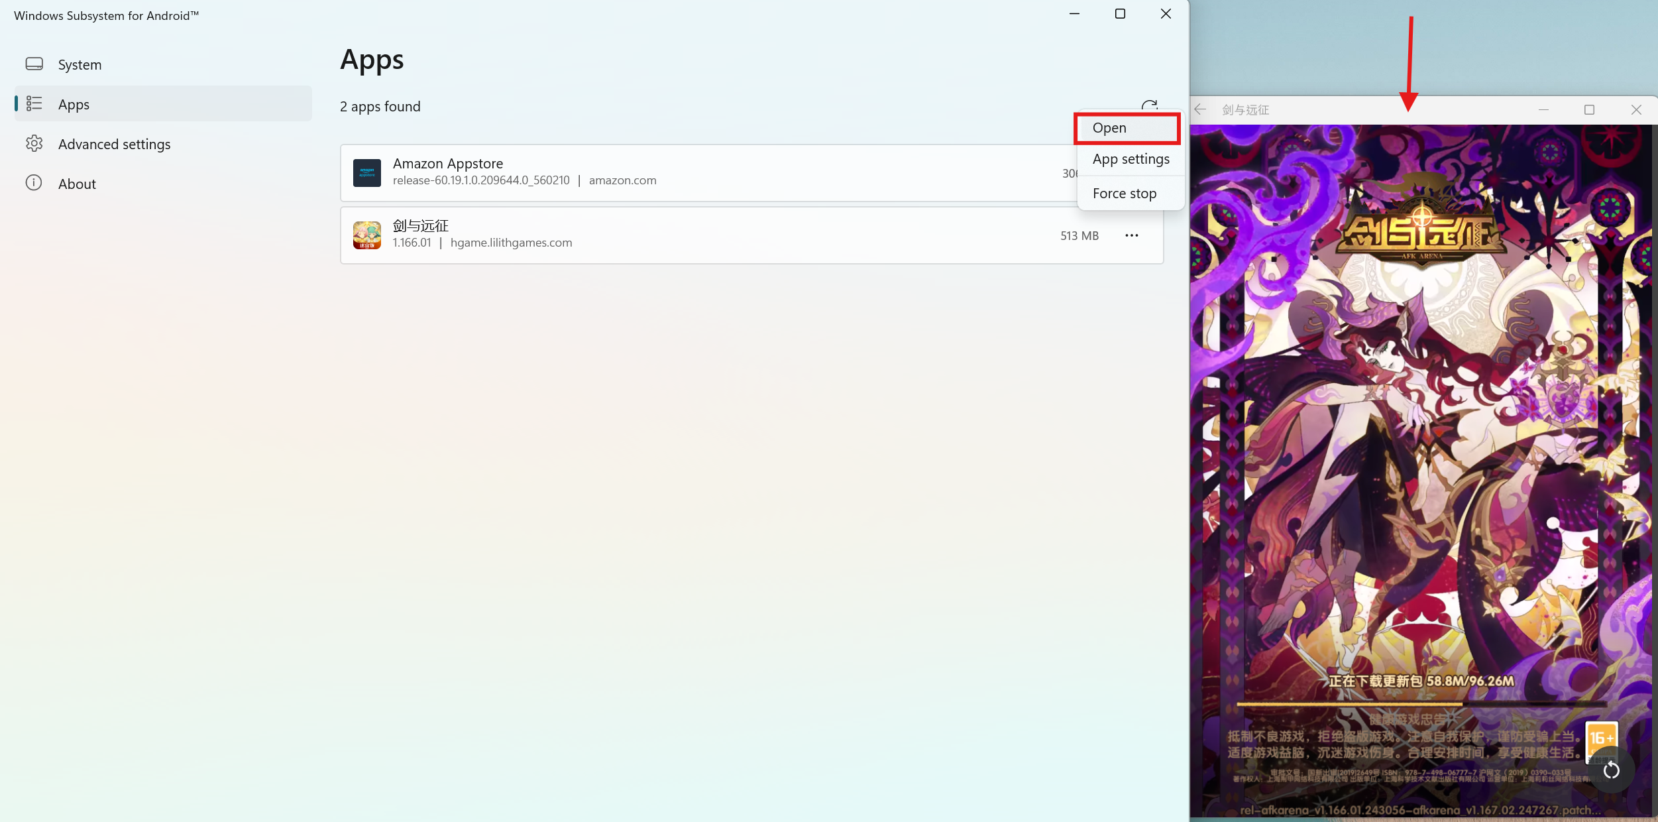This screenshot has width=1658, height=822.
Task: Open the System page in sidebar
Action: (163, 64)
